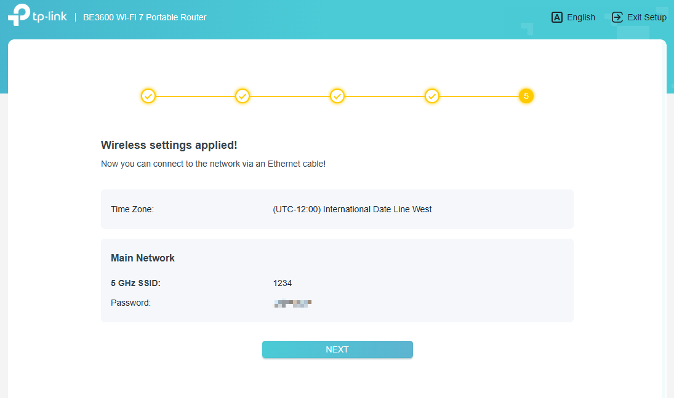
Task: Click the tp-link logo
Action: coord(37,16)
